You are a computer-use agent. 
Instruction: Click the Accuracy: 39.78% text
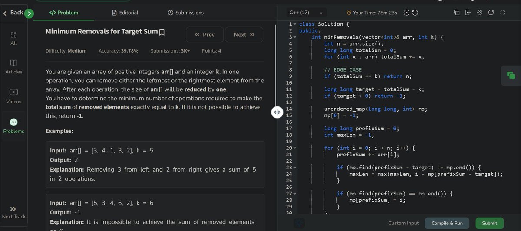[x=119, y=51]
